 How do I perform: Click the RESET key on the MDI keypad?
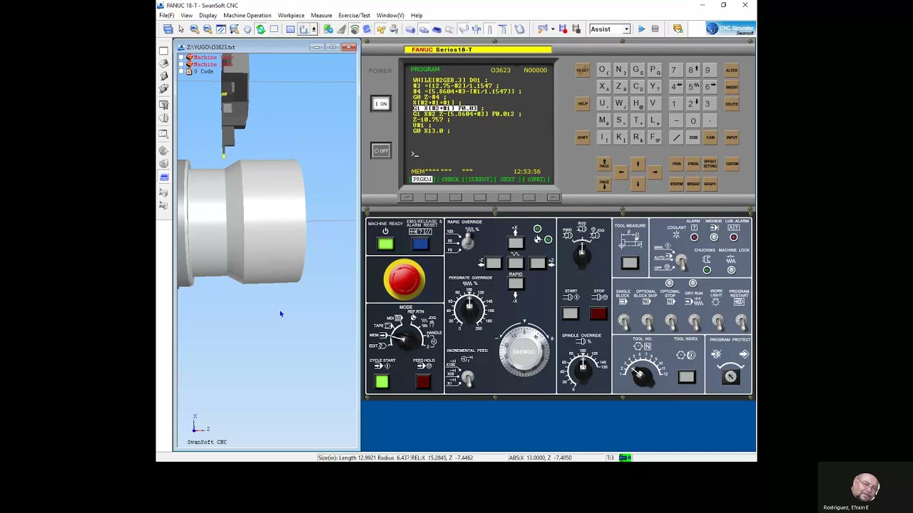pyautogui.click(x=583, y=70)
